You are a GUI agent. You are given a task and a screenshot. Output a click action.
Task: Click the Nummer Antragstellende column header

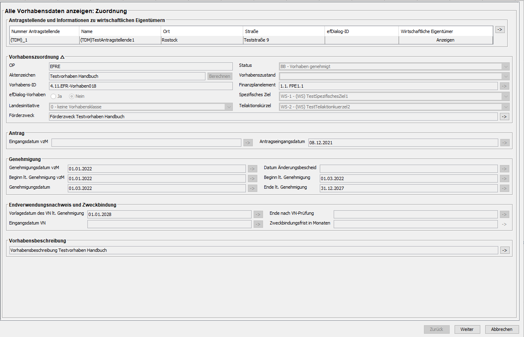(45, 31)
